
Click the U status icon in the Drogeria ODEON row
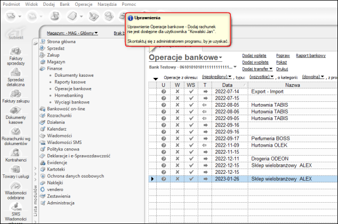tap(164, 158)
